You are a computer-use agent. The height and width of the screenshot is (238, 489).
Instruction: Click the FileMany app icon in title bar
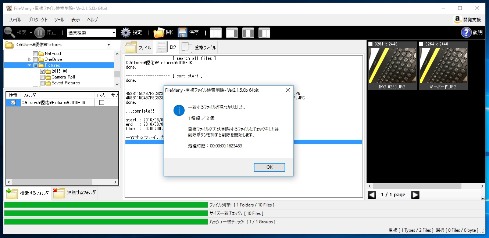click(9, 8)
